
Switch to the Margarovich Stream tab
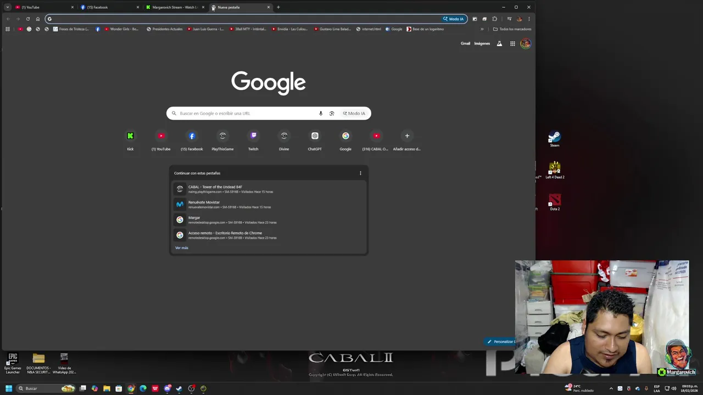pyautogui.click(x=175, y=7)
